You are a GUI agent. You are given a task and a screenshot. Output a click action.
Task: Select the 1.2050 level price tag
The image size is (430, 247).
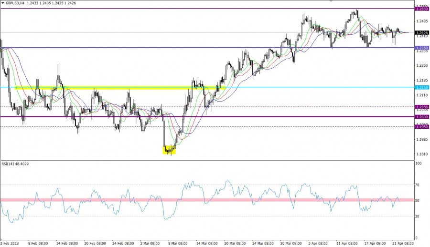[x=421, y=107]
